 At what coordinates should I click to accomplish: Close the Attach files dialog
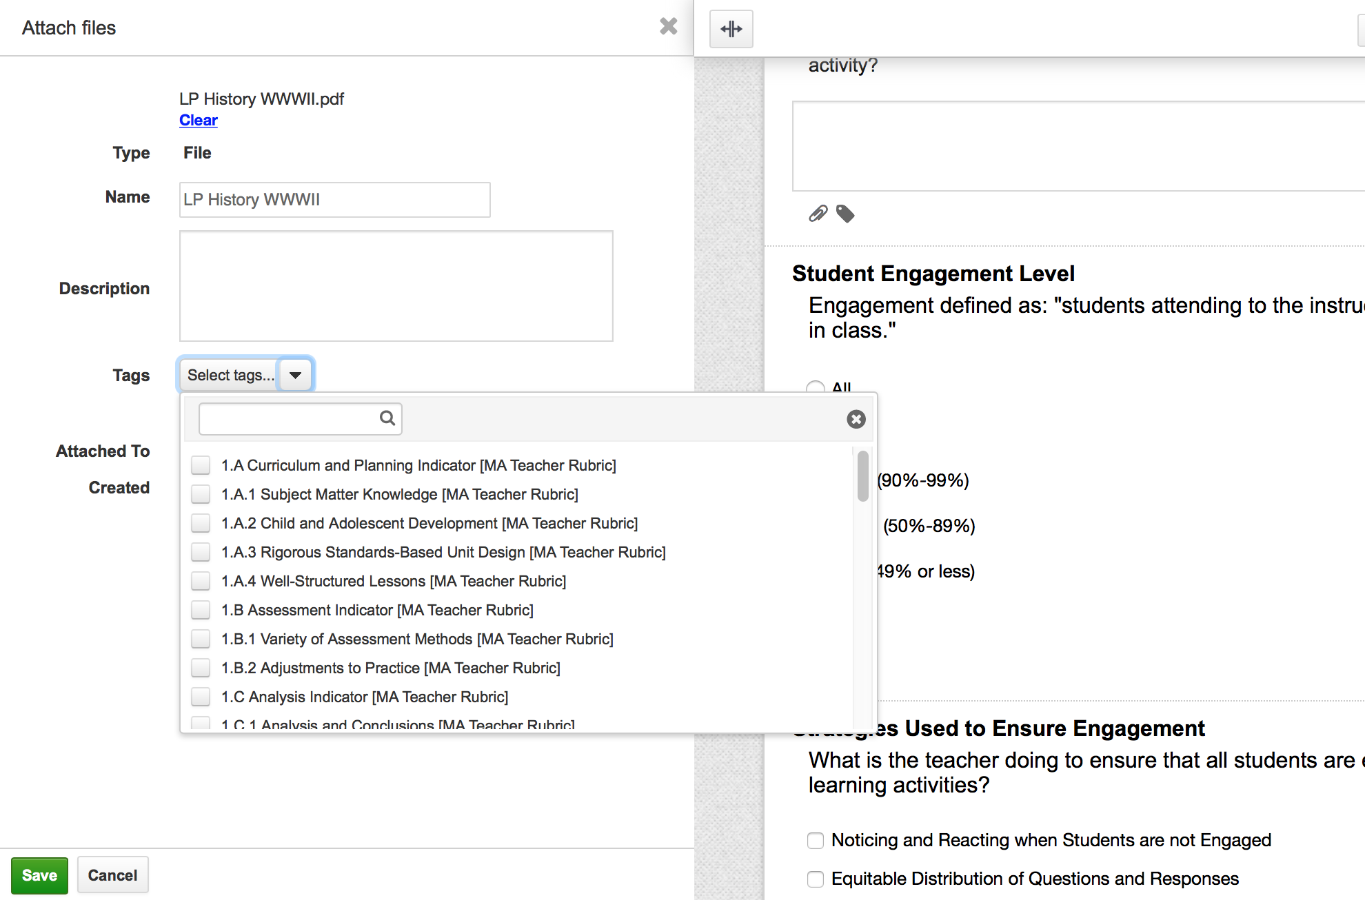[x=668, y=26]
